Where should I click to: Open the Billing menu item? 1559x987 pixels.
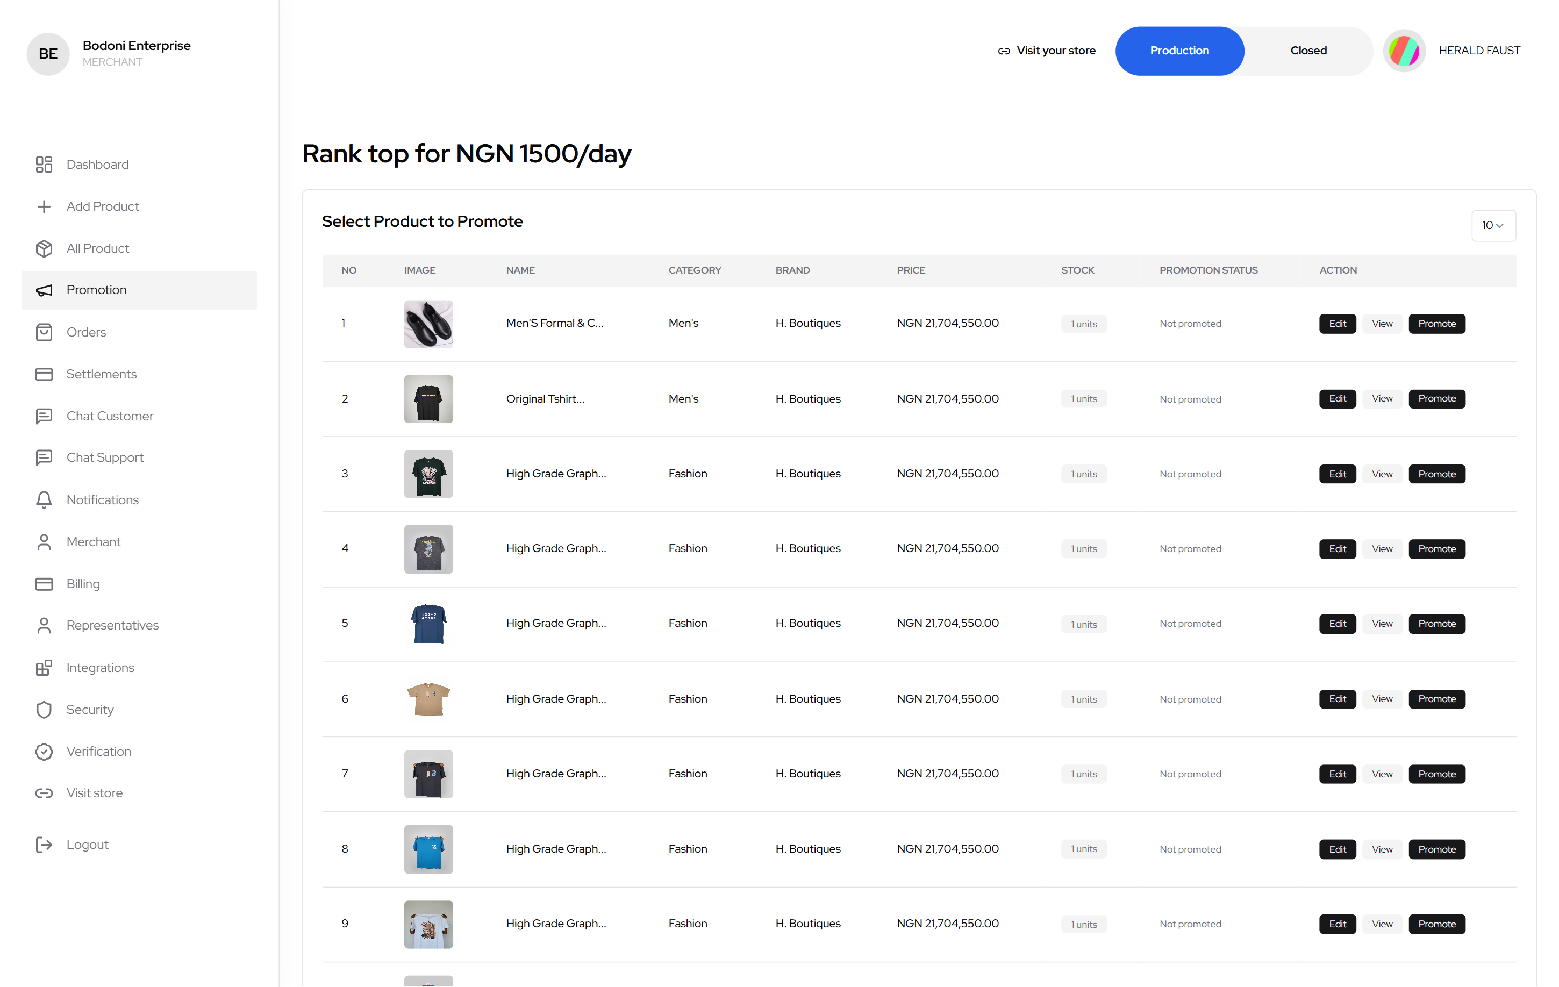point(83,584)
